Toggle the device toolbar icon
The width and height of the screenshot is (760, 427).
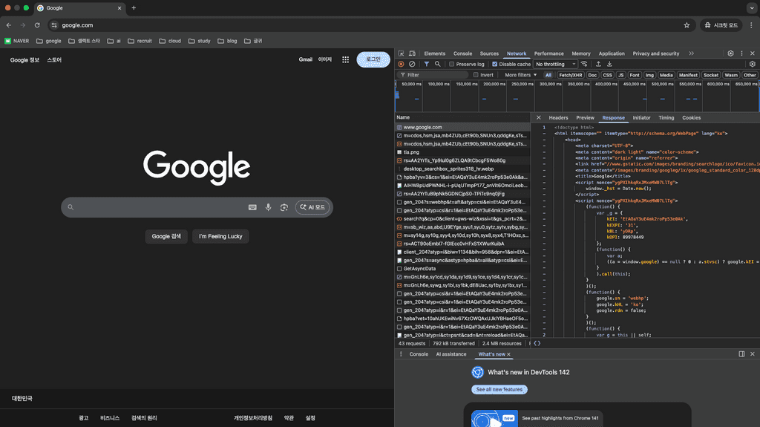pyautogui.click(x=412, y=53)
